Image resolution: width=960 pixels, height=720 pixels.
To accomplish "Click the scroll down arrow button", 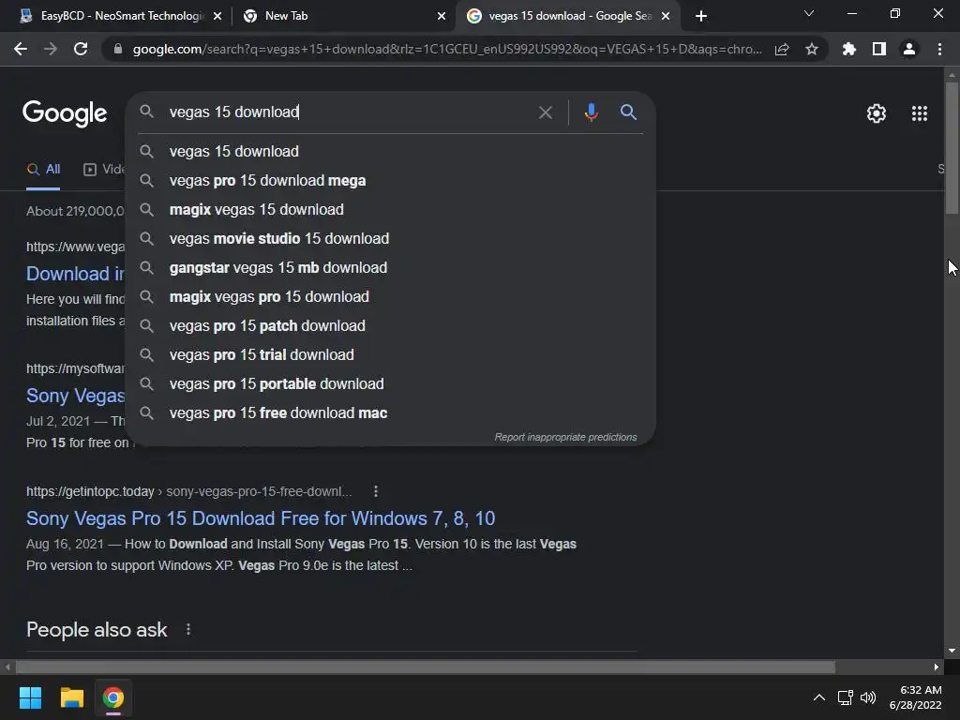I will click(x=952, y=651).
